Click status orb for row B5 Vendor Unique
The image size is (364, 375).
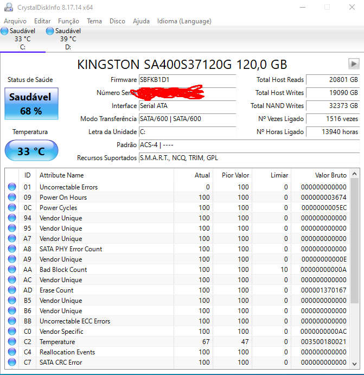pyautogui.click(x=12, y=300)
